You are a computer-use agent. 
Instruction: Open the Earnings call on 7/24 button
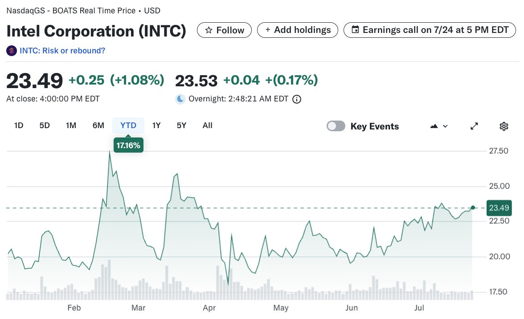pyautogui.click(x=430, y=30)
